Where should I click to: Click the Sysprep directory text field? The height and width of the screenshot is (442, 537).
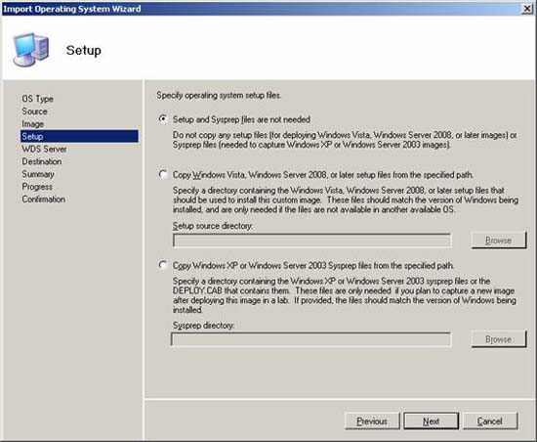pos(310,339)
